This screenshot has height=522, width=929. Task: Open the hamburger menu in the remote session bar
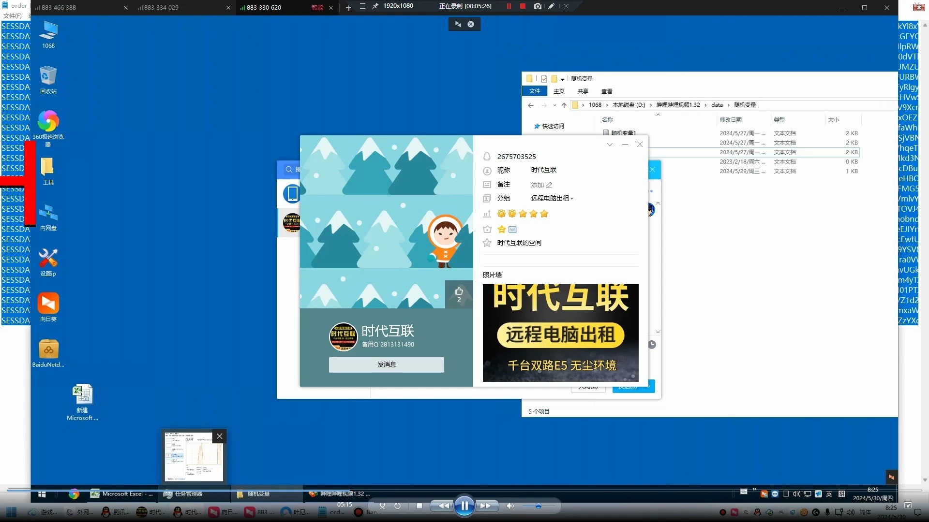pyautogui.click(x=362, y=6)
